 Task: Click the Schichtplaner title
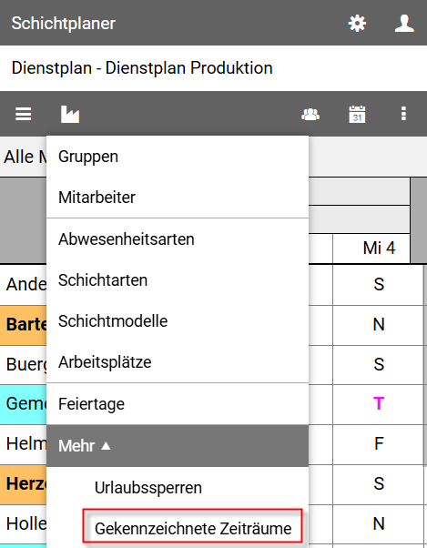click(x=63, y=24)
